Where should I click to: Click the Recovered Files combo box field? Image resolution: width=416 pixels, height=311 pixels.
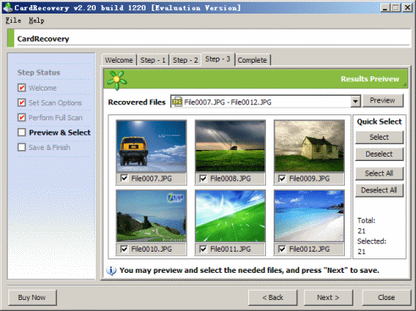pyautogui.click(x=265, y=102)
